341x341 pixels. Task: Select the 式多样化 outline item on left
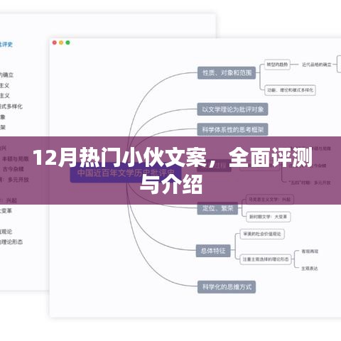coord(11,107)
